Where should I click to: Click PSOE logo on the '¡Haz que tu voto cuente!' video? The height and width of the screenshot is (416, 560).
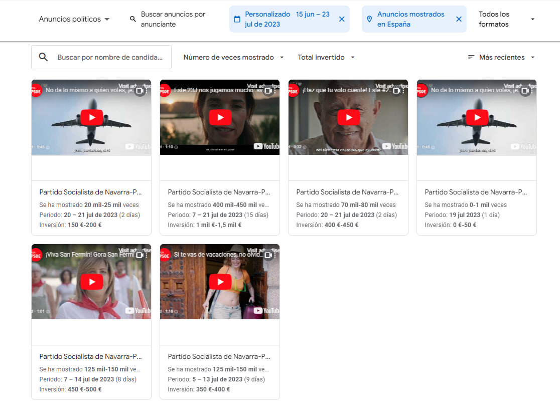tap(293, 91)
